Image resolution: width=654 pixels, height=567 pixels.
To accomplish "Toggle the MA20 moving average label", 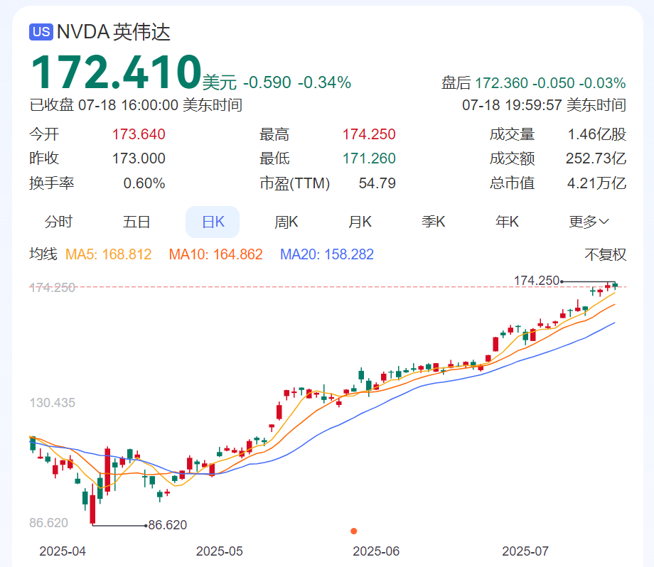I will 327,254.
